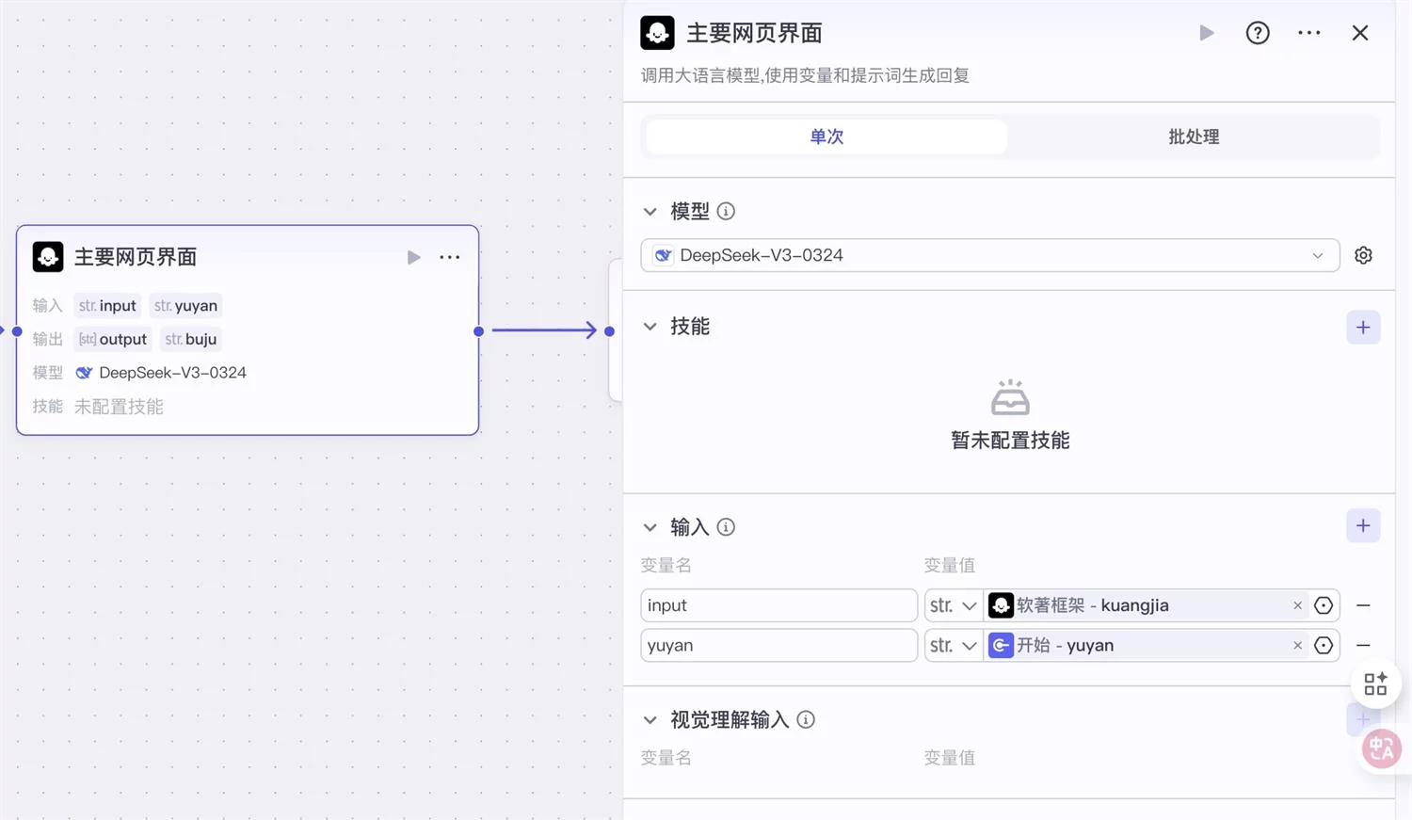
Task: Switch to the 批处理 tab
Action: 1193,136
